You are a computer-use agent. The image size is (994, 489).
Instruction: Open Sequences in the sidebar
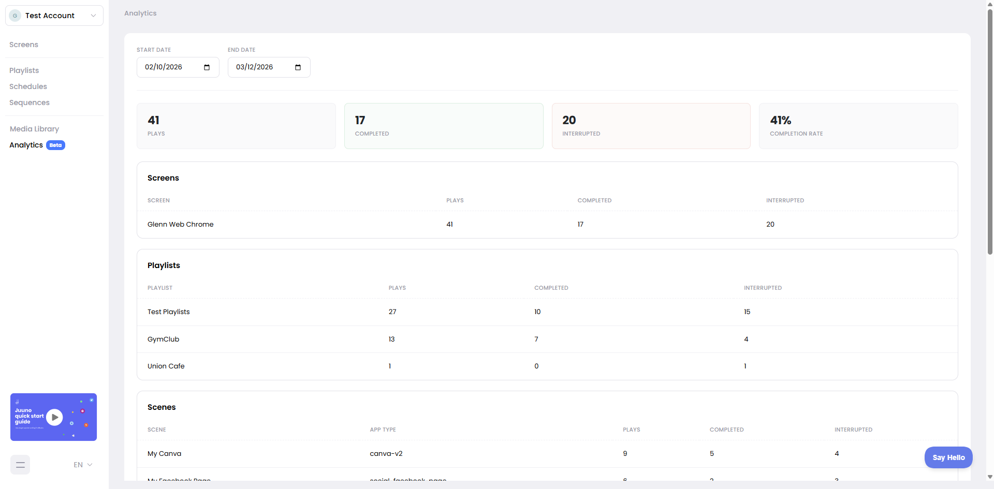coord(30,102)
